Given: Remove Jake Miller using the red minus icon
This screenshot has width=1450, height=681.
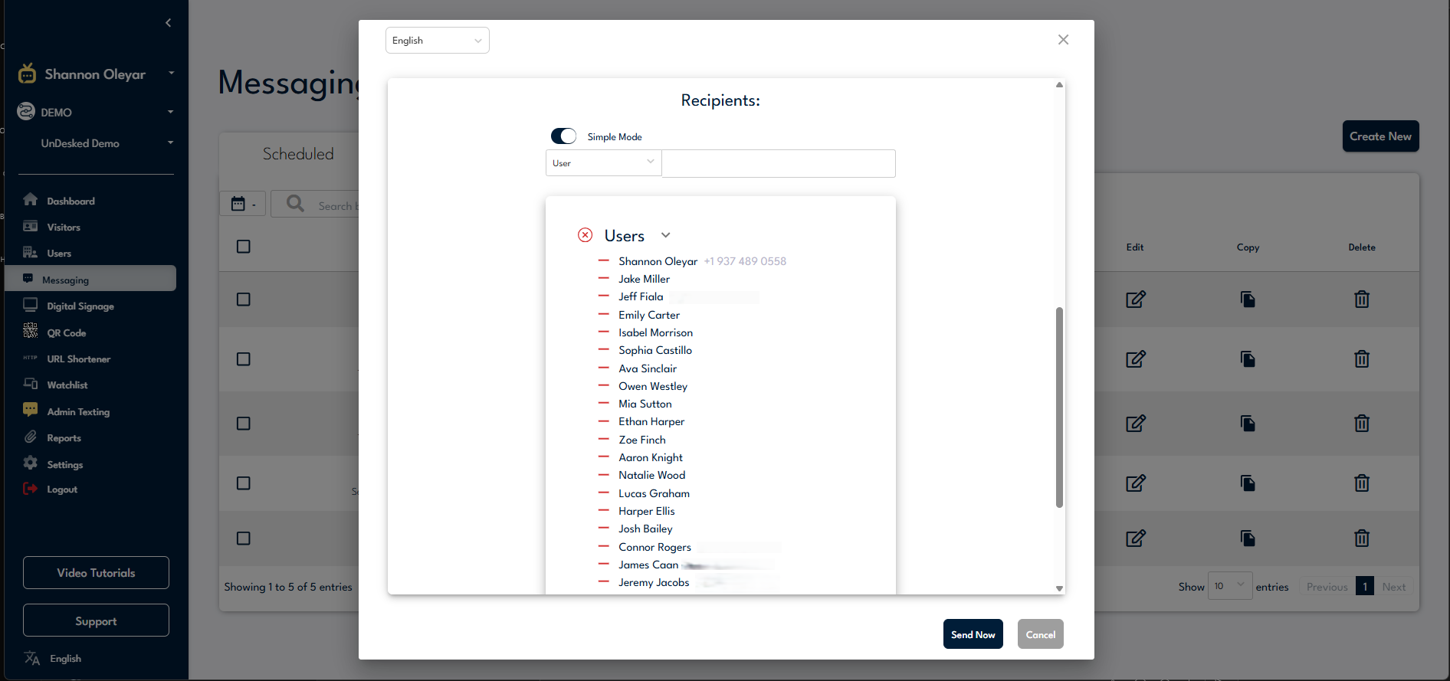Looking at the screenshot, I should [x=604, y=279].
